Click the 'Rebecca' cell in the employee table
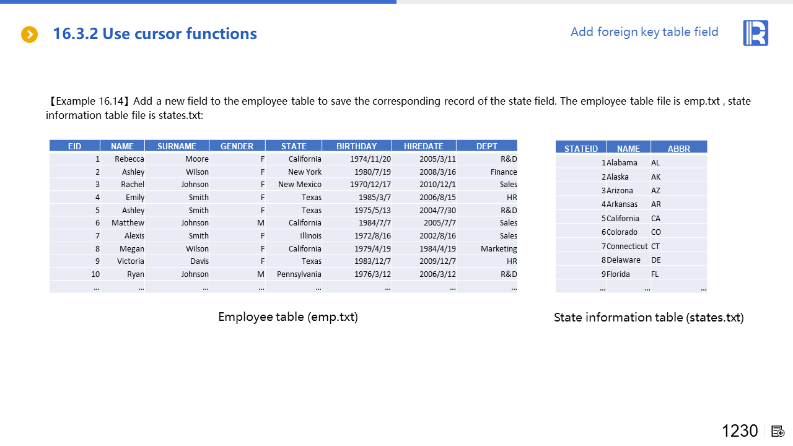The height and width of the screenshot is (446, 793). (129, 159)
